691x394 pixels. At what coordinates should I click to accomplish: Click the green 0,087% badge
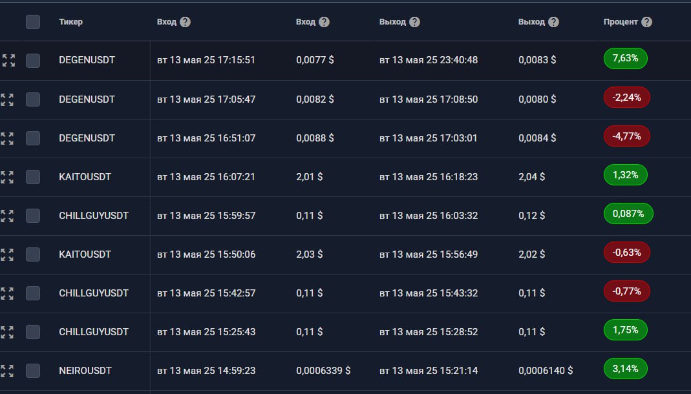(x=628, y=214)
